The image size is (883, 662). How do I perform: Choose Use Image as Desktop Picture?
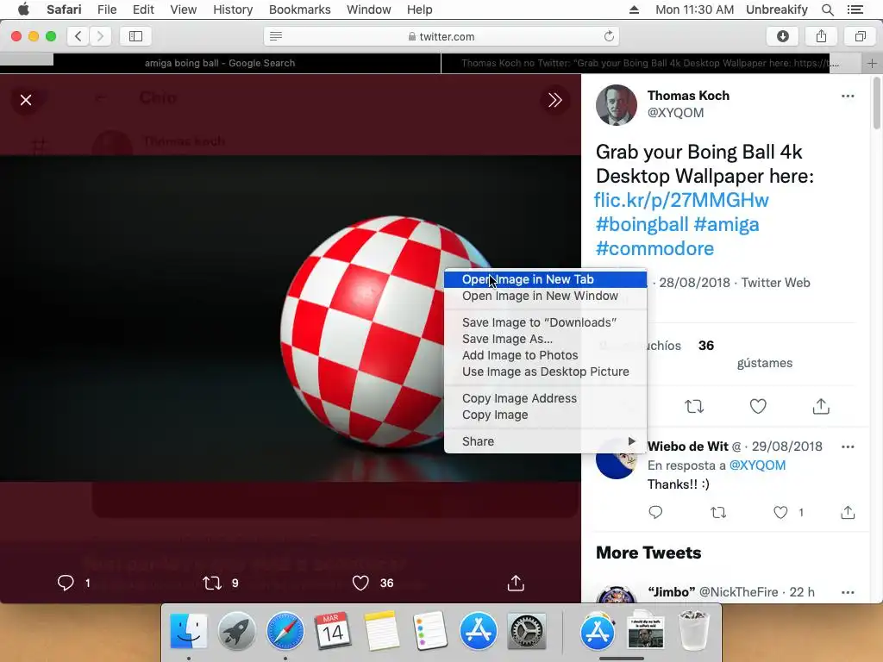(545, 372)
